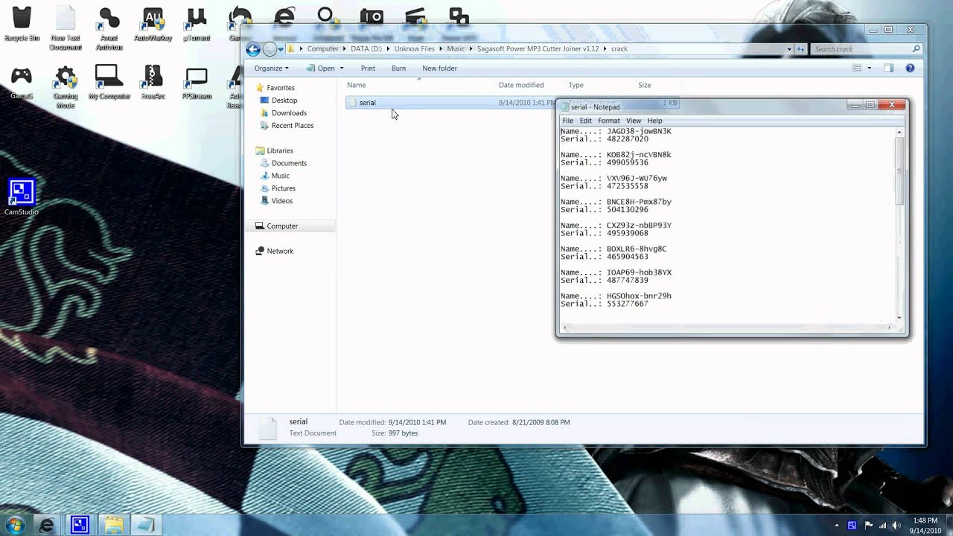Click the Avast Antivirus desktop shortcut

(x=109, y=28)
